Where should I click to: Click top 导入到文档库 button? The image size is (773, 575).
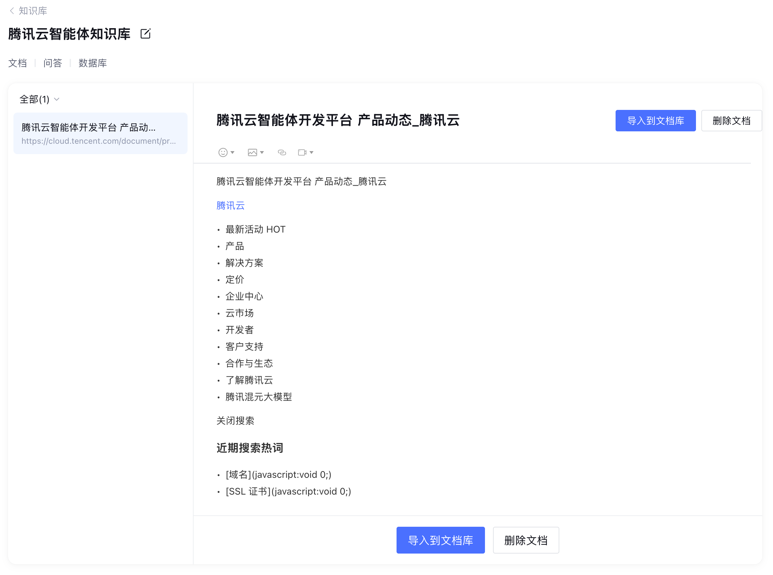coord(655,121)
